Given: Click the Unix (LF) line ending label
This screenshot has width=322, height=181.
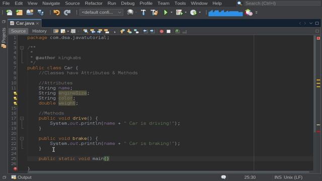Looking at the screenshot, I should (293, 177).
